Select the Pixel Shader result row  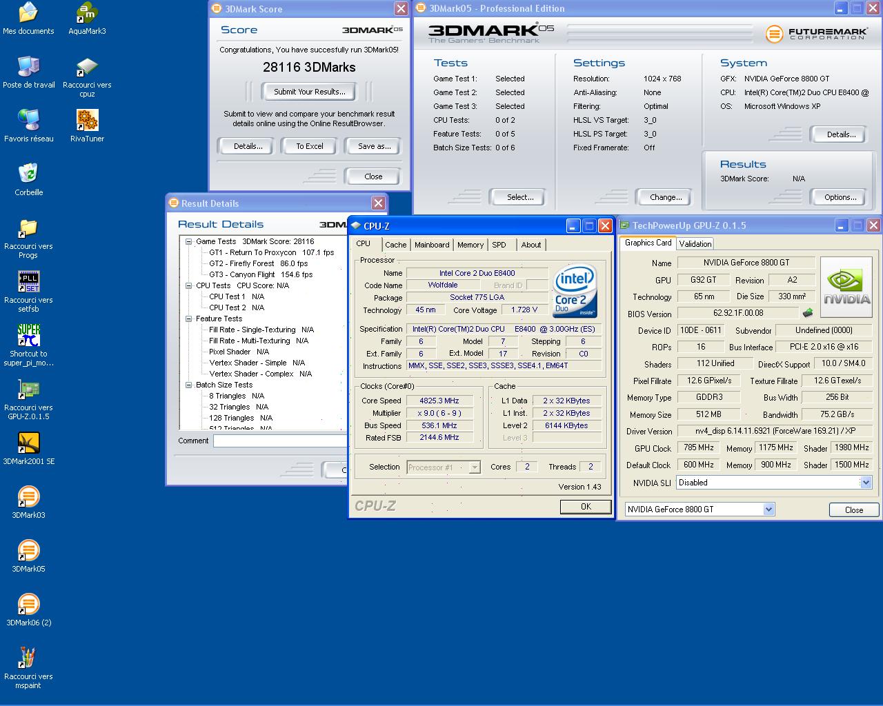tap(239, 352)
